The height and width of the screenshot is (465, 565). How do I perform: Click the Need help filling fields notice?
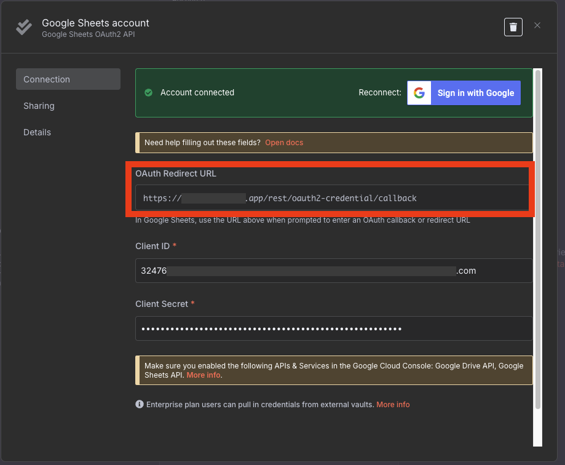[x=334, y=143]
